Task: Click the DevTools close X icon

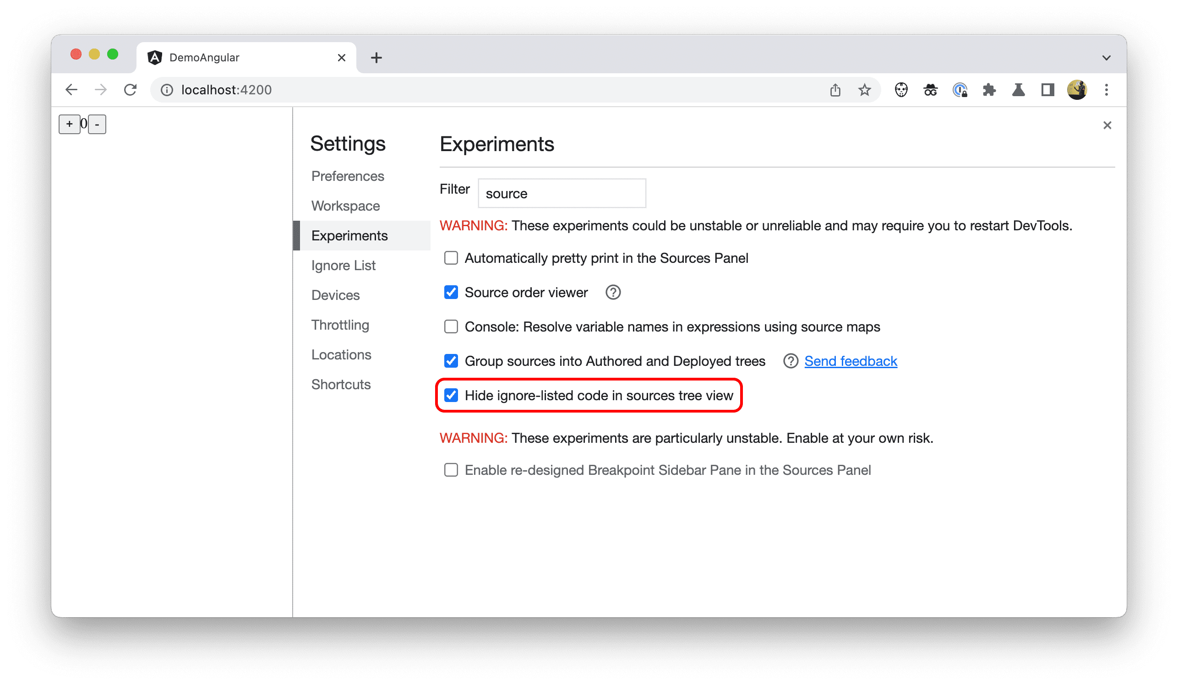Action: 1107,125
